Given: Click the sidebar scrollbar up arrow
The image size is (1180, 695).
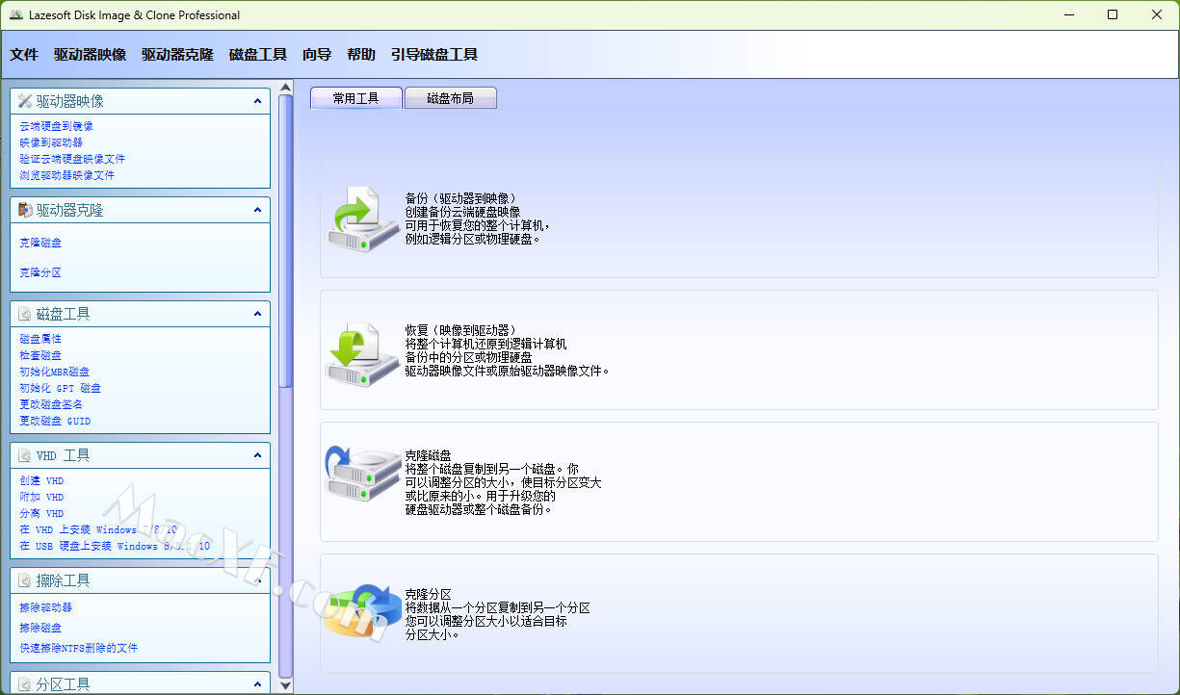Looking at the screenshot, I should pyautogui.click(x=285, y=88).
